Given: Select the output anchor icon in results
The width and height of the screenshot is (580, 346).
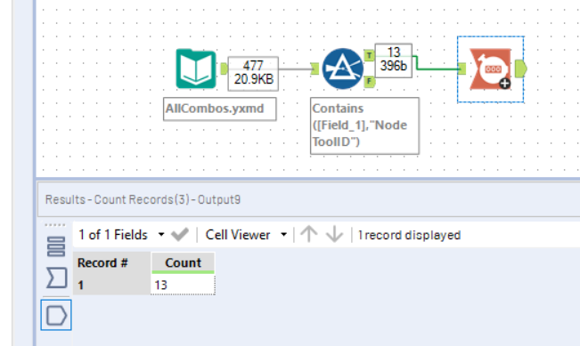Looking at the screenshot, I should (56, 316).
